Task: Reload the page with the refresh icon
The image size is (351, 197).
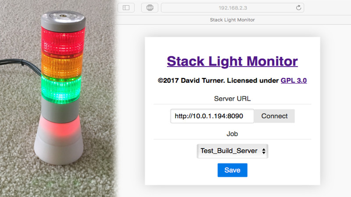Action: (299, 7)
